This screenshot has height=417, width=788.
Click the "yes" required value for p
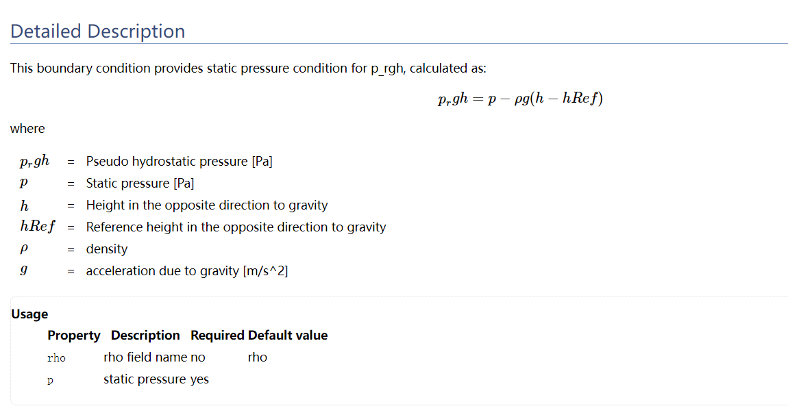199,379
